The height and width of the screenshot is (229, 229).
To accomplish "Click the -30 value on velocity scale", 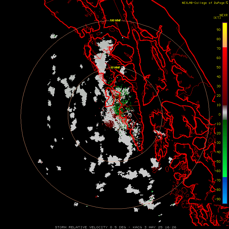I will (x=218, y=143).
